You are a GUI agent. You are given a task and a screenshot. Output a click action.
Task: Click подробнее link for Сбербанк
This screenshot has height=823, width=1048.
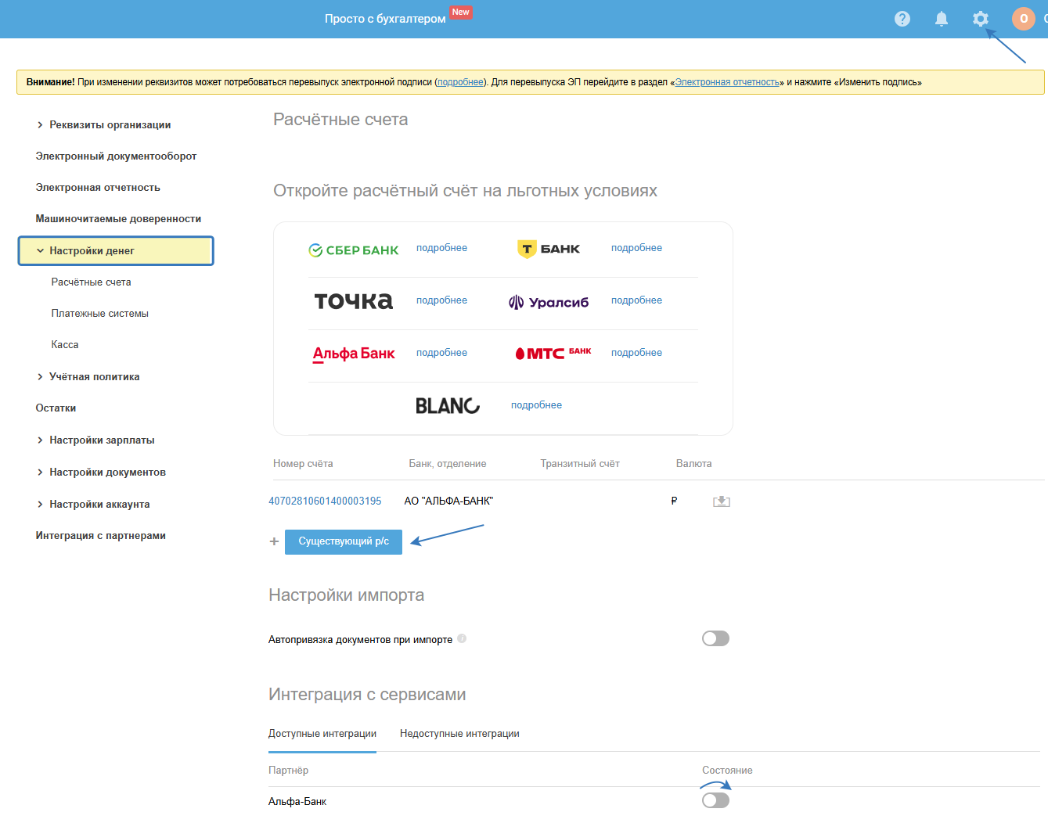click(441, 248)
